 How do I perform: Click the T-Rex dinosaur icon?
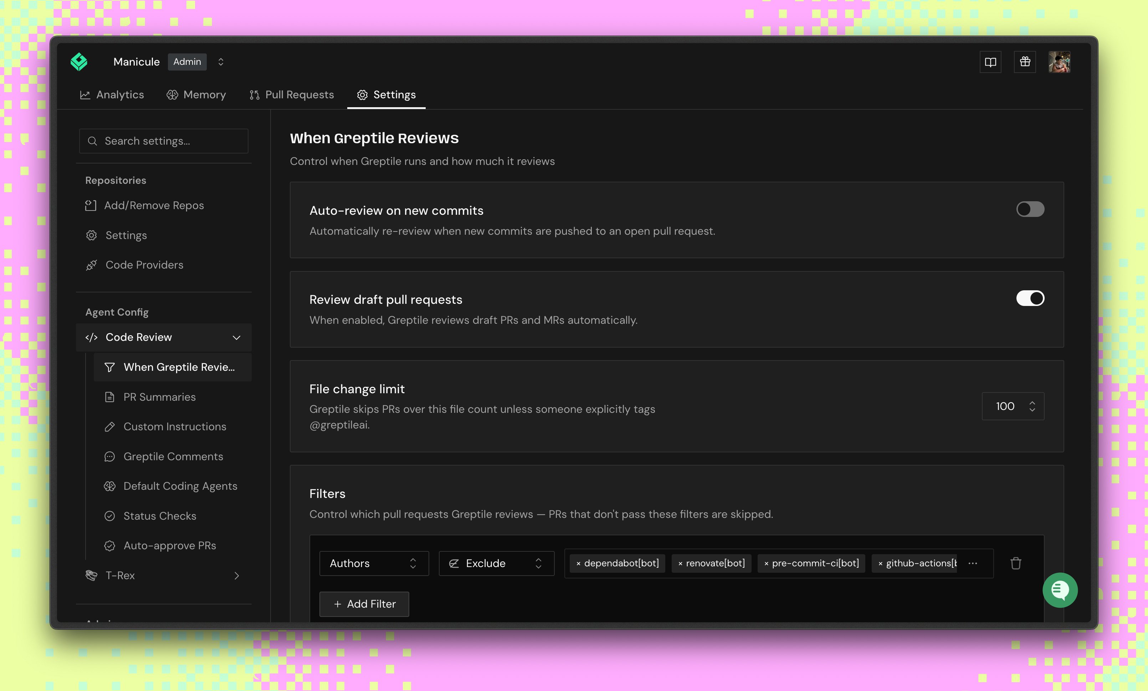(x=91, y=576)
